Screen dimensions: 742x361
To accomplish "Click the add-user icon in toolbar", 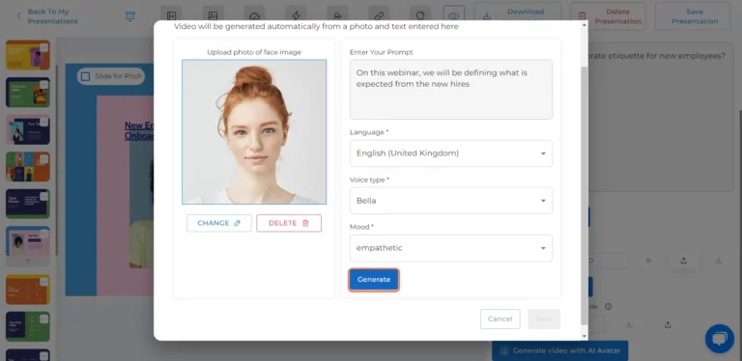I will [x=337, y=15].
